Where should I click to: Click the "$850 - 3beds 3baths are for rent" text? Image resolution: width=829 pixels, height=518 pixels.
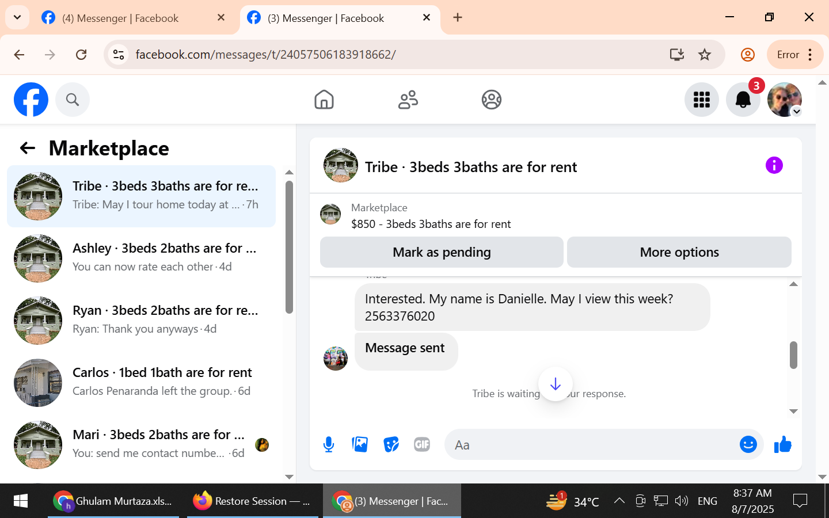click(x=431, y=224)
